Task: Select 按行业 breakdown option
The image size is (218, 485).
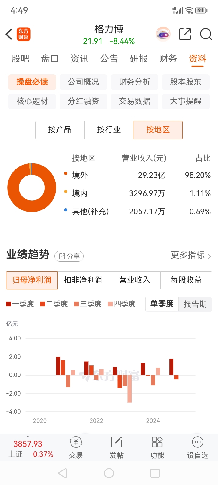Action: [109, 130]
